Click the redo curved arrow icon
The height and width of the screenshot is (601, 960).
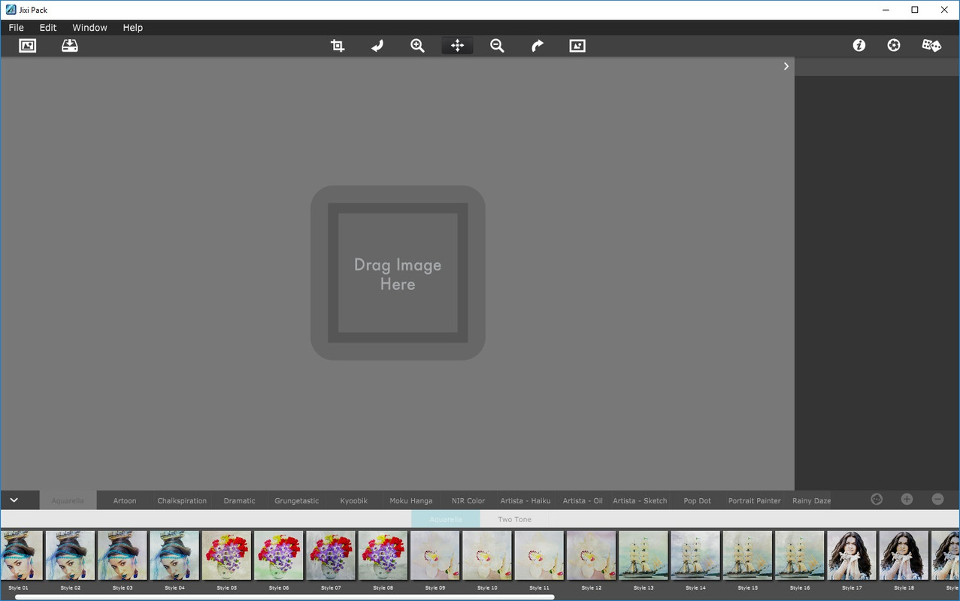pos(537,46)
